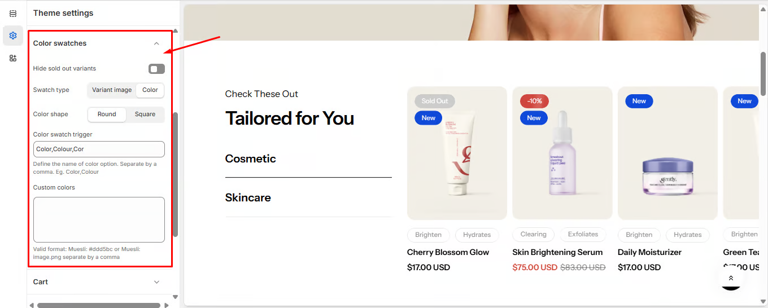Choose Square color shape

coord(145,114)
